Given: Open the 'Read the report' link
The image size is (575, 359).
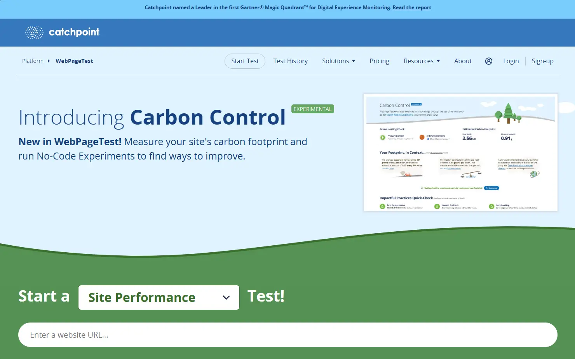Looking at the screenshot, I should pos(412,7).
